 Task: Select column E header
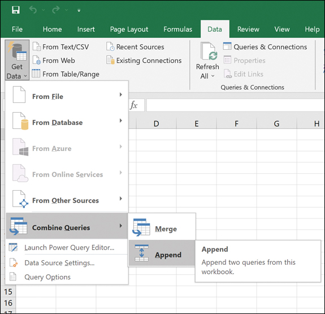point(197,124)
